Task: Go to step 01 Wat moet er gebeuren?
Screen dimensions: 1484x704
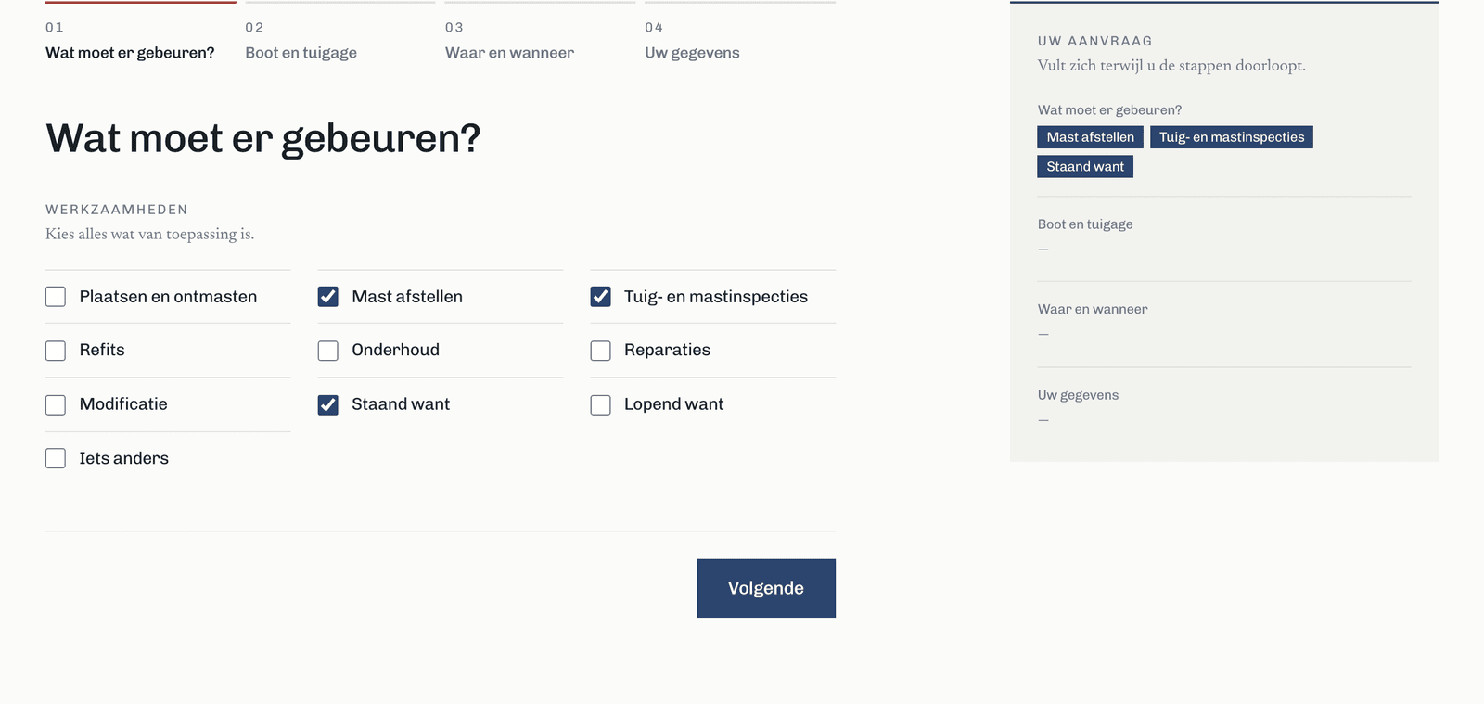Action: [141, 34]
